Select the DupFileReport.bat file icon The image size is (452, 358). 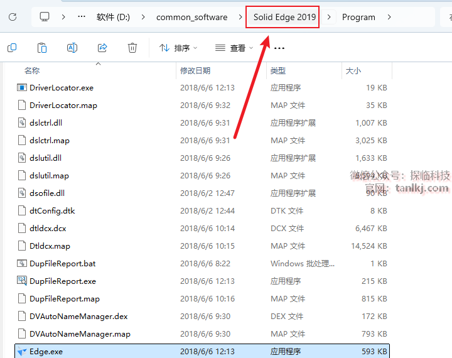(x=22, y=263)
